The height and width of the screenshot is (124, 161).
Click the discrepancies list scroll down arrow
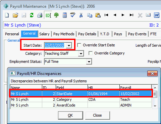[155, 106]
